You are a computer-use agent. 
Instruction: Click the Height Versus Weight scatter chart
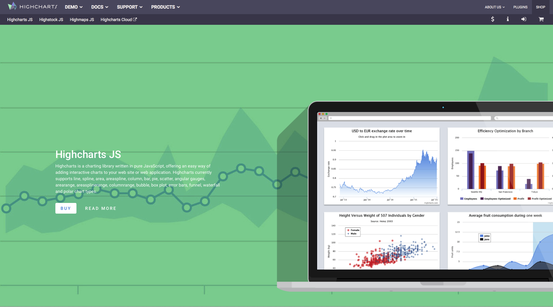click(382, 241)
